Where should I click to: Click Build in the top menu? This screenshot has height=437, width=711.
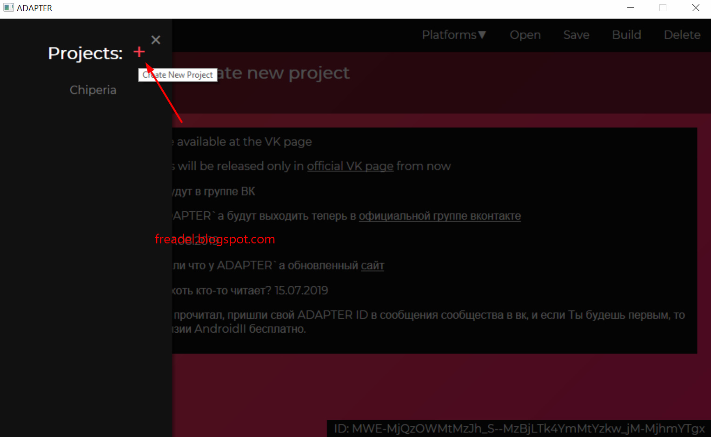coord(626,35)
